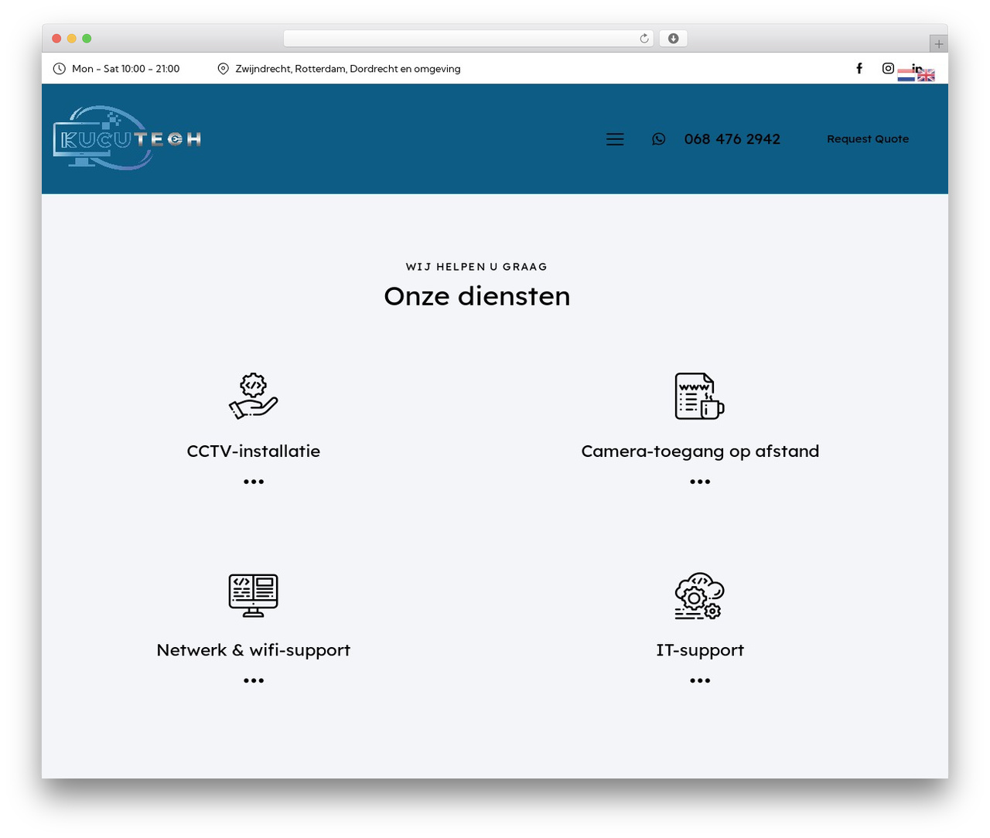Click the browser address bar

(468, 39)
